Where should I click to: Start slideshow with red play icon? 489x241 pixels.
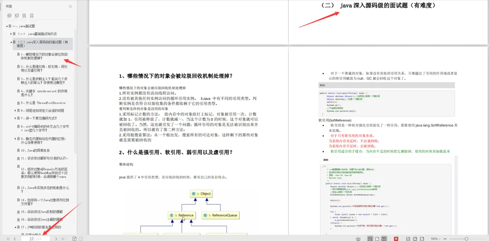point(396,239)
